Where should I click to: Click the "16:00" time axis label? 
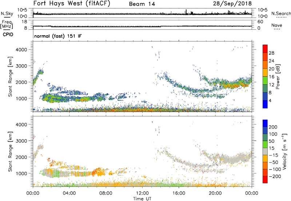179,193
